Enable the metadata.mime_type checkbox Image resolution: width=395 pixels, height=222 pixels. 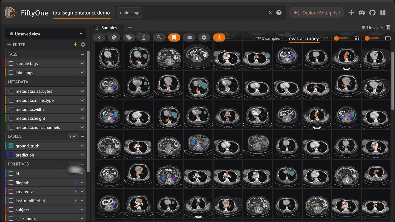11,100
